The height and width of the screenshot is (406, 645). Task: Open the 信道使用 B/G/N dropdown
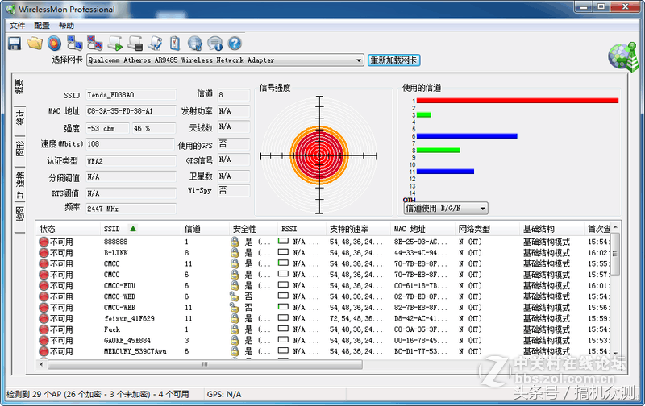(x=446, y=209)
